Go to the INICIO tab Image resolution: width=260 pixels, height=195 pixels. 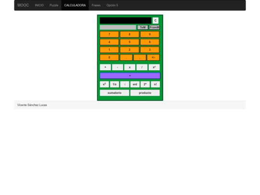[x=39, y=5]
